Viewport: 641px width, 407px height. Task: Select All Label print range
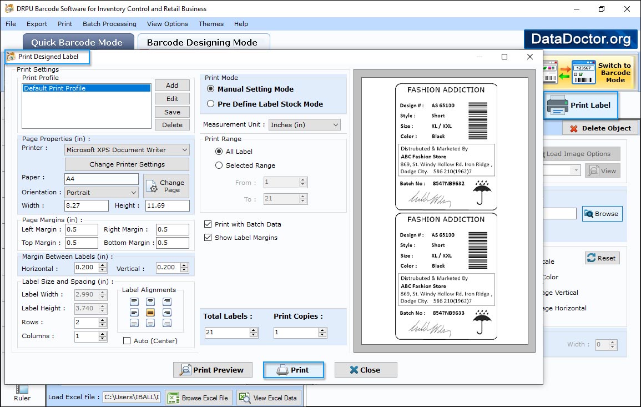click(x=219, y=152)
